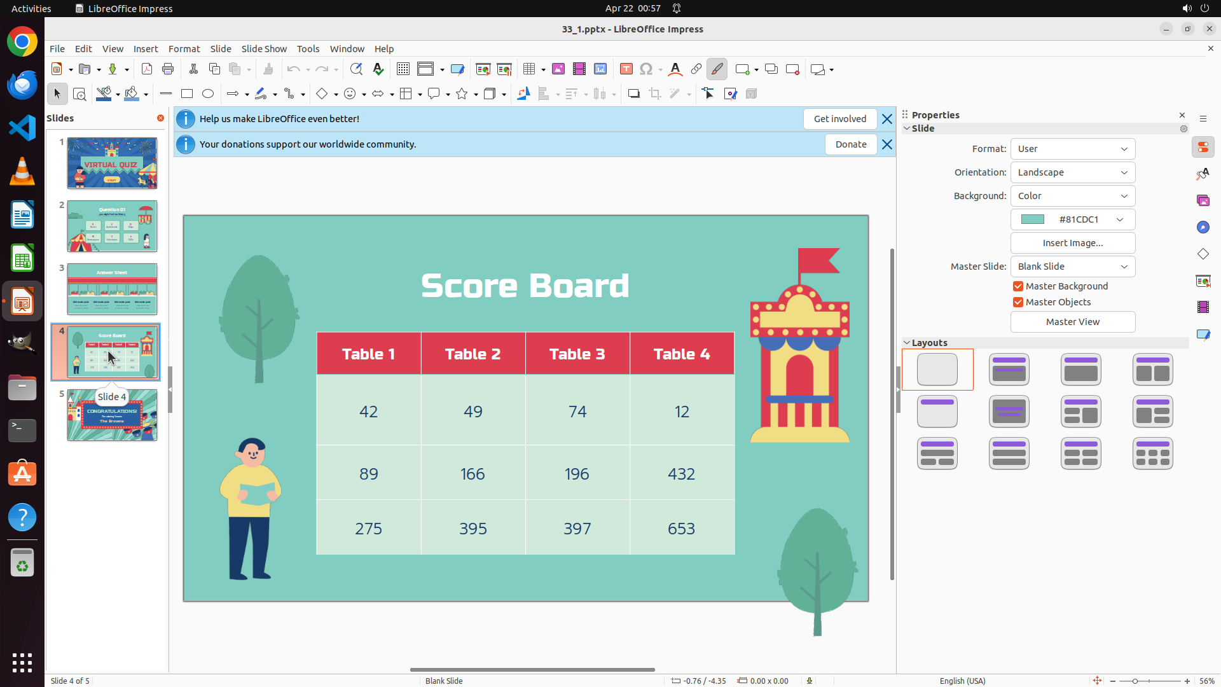Open the Insert Special Character icon
The height and width of the screenshot is (687, 1221).
646,69
